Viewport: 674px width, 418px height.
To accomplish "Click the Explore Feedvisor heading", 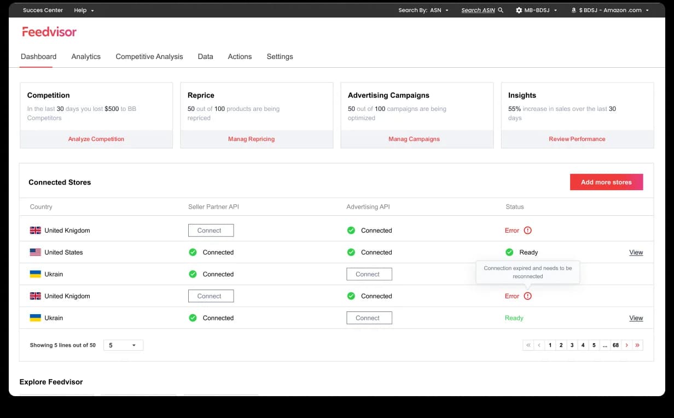I will click(x=51, y=382).
